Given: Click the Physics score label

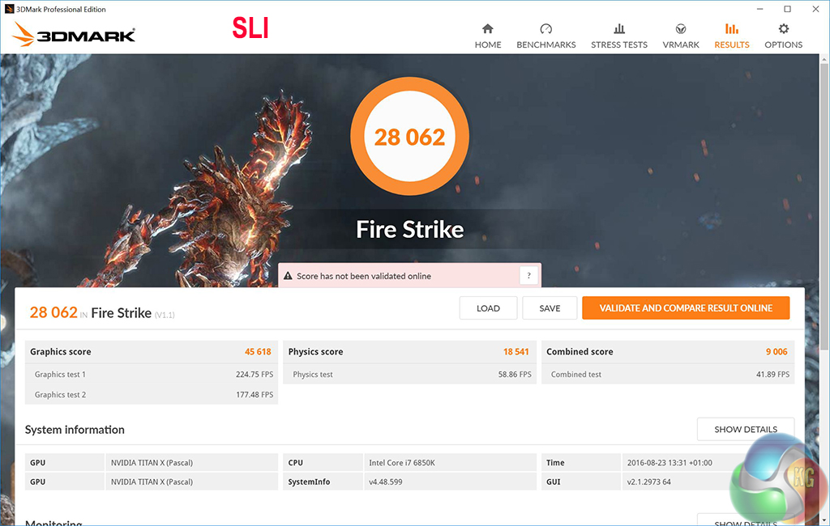Looking at the screenshot, I should click(315, 351).
